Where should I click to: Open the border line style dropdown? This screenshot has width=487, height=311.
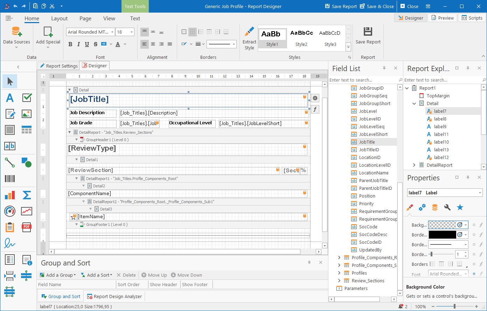click(x=234, y=44)
